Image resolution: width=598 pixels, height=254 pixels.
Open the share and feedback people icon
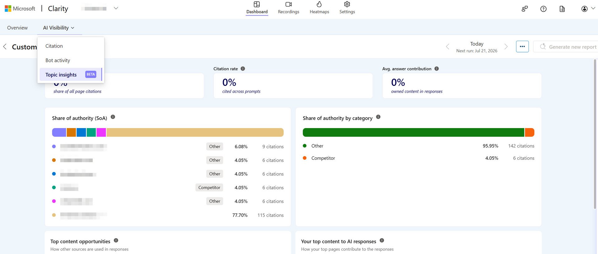pyautogui.click(x=525, y=9)
